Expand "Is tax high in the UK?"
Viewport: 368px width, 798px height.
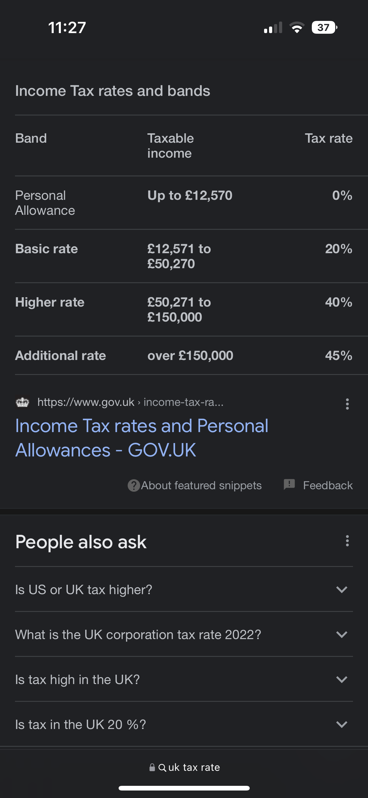click(184, 679)
